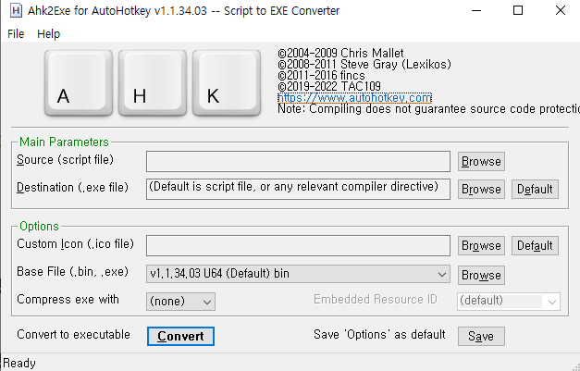The width and height of the screenshot is (580, 371).
Task: Click the Custom Icon file field
Action: point(298,245)
